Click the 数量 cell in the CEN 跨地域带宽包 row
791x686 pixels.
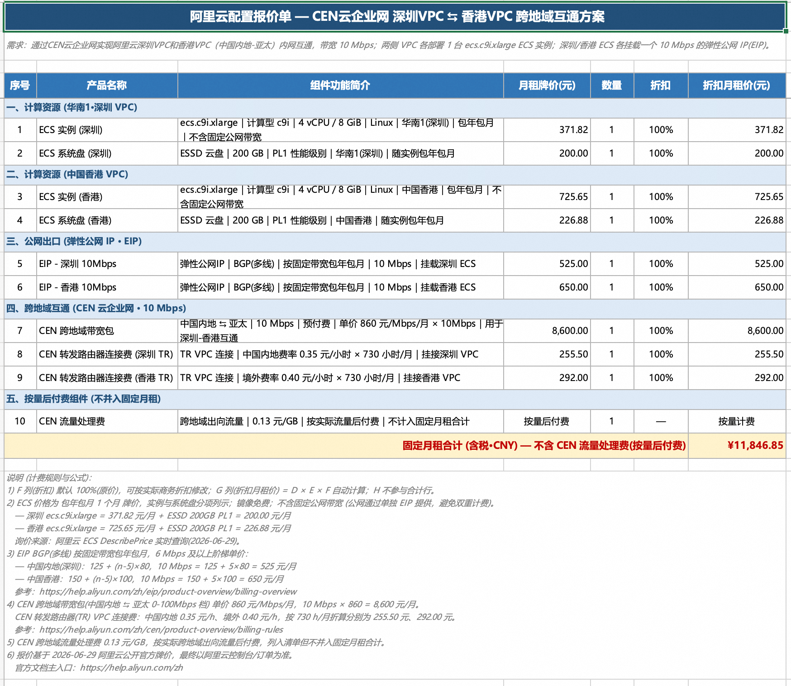click(x=612, y=331)
